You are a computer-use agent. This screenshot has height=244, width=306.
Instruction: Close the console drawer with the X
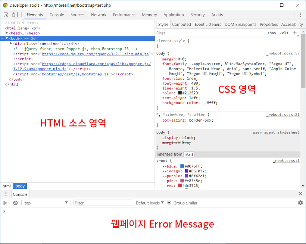tap(300, 194)
